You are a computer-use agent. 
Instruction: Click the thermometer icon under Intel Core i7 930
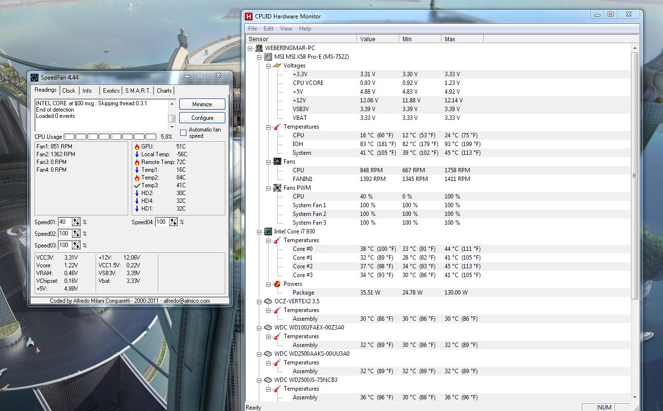(277, 240)
